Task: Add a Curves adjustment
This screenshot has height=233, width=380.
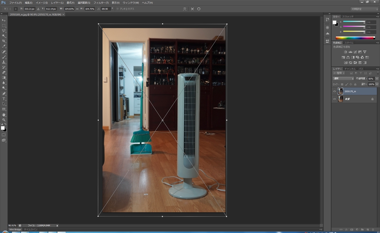Action: pyautogui.click(x=355, y=52)
